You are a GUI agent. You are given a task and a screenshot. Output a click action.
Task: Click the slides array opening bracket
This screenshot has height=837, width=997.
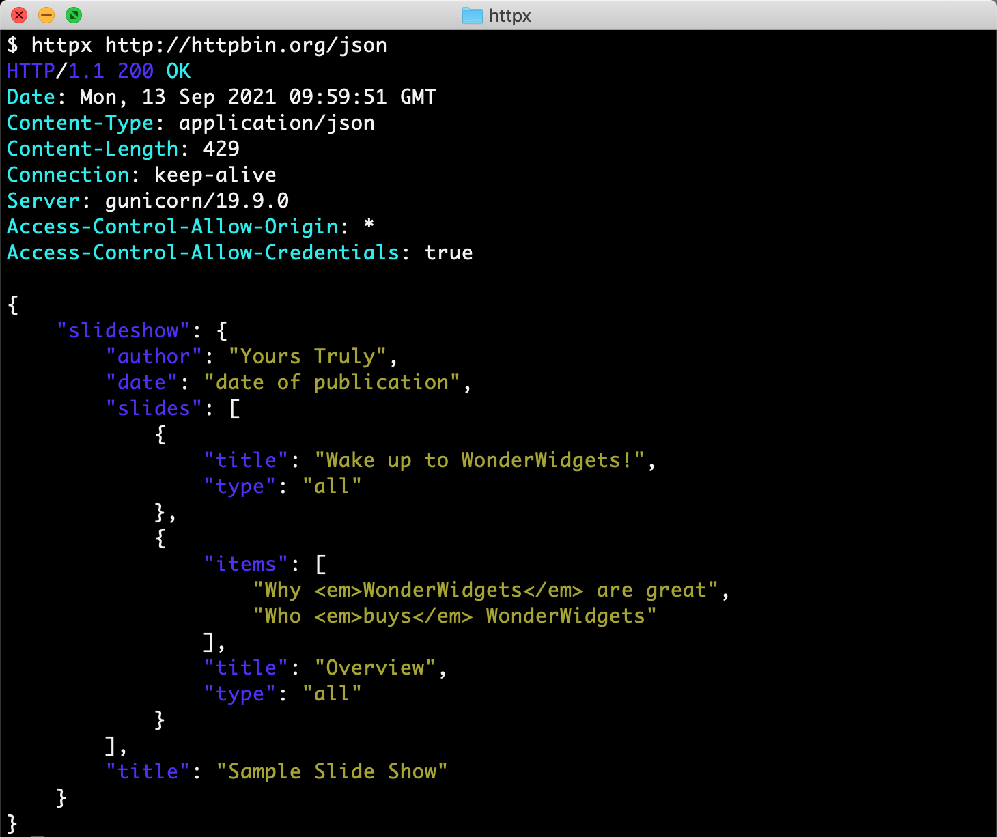point(235,408)
